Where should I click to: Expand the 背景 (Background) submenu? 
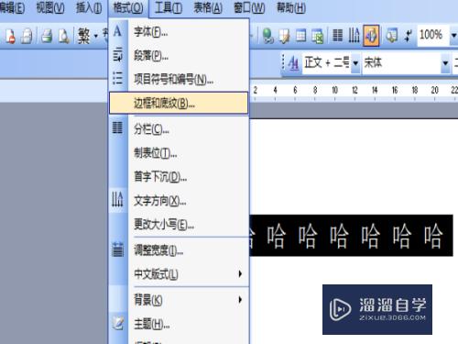click(180, 300)
